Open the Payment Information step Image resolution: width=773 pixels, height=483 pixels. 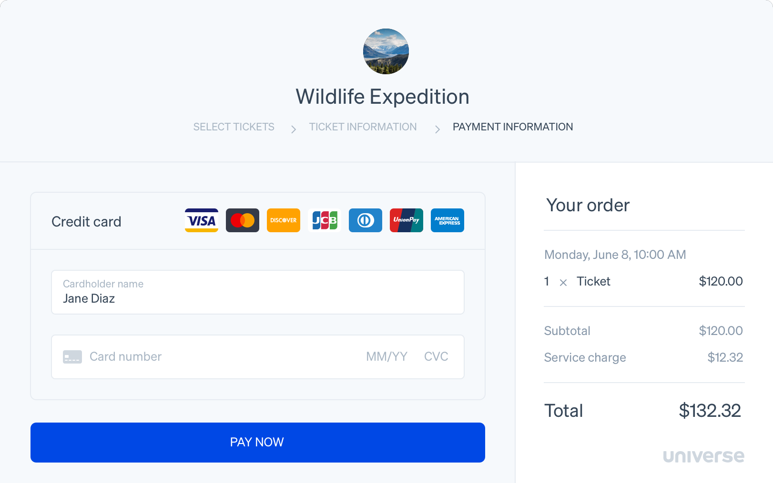pos(513,127)
